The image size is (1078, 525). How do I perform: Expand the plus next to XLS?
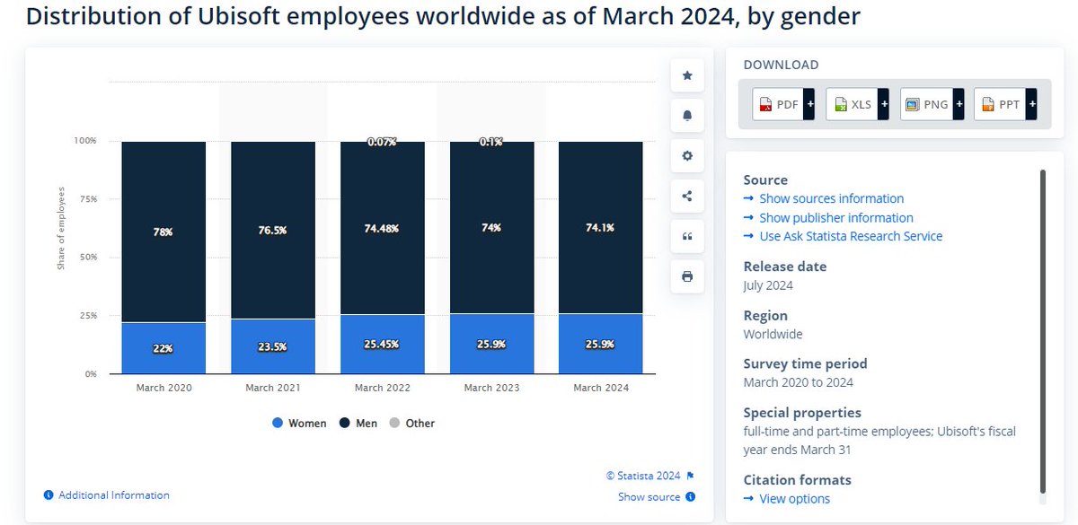[x=883, y=104]
